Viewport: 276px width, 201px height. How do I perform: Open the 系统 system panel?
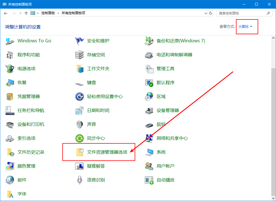(161, 152)
